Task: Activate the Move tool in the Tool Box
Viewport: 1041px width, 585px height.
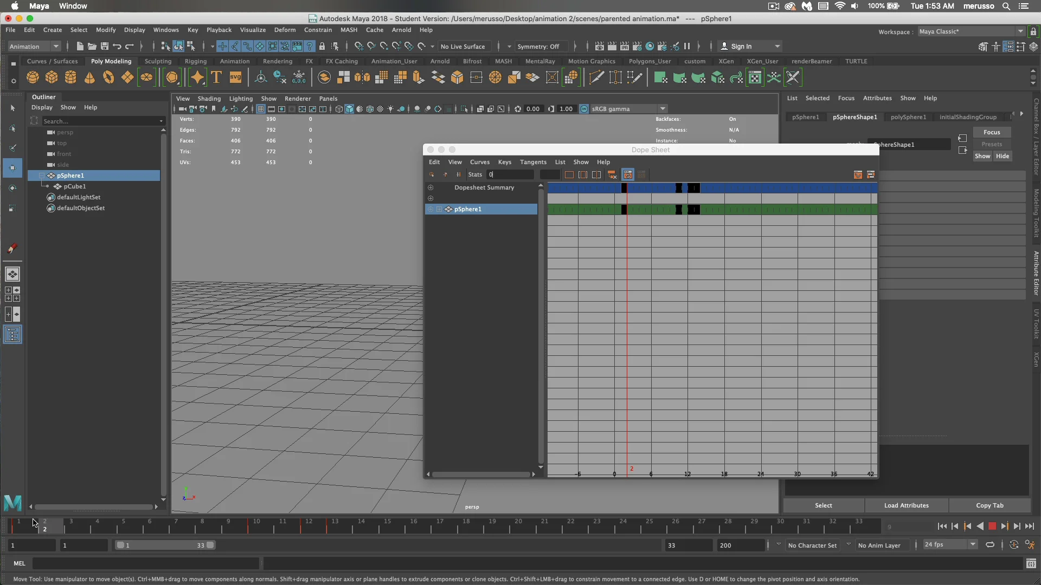Action: click(x=12, y=168)
